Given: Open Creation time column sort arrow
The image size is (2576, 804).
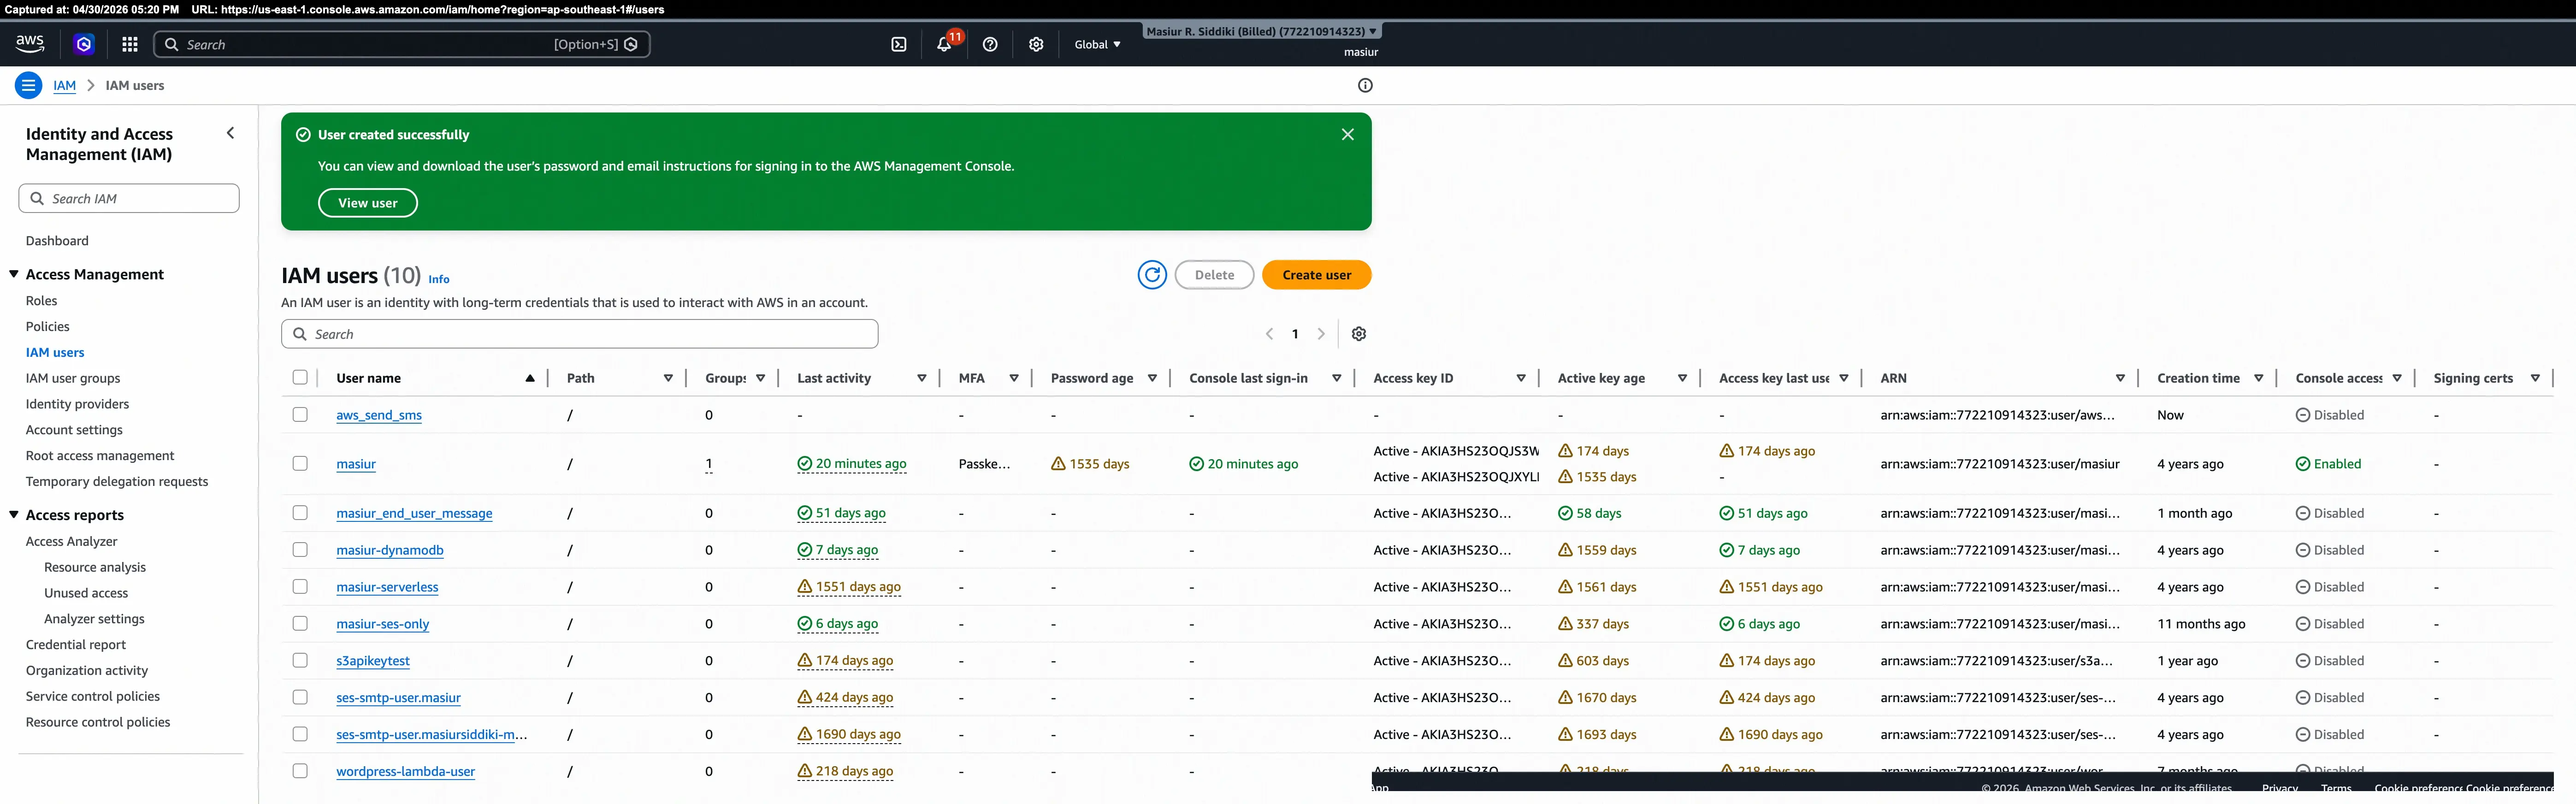Looking at the screenshot, I should click(x=2258, y=378).
